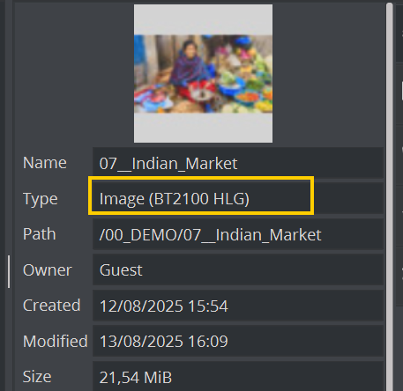Viewport: 403px width, 391px height.
Task: Click the Owner property label
Action: pos(48,269)
